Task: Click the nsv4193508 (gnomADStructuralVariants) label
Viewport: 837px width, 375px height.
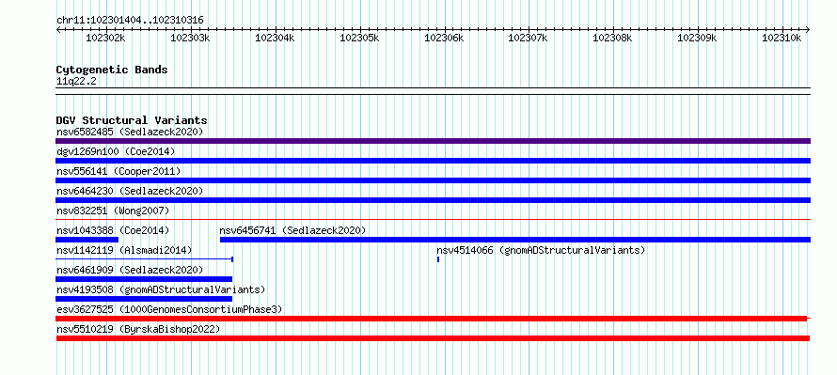Action: click(161, 289)
